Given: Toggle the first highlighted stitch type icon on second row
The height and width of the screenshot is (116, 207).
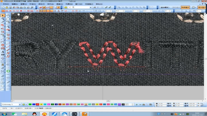Looking at the screenshot, I should tap(3, 11).
